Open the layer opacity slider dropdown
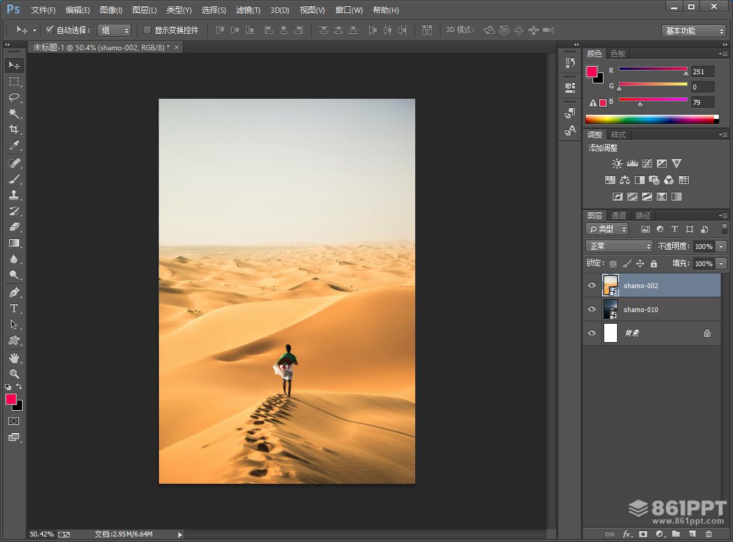Screen dimensions: 733x542 click(x=721, y=246)
